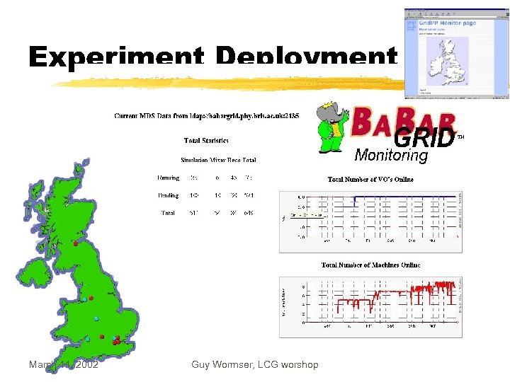Open the VO's Online blue line chart
Viewport: 510px width, 382px height.
370,222
